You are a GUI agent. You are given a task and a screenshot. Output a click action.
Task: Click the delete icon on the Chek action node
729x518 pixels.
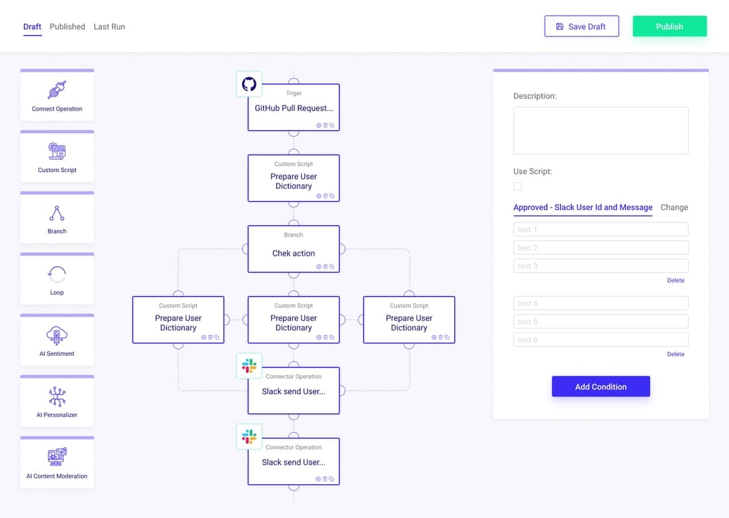pyautogui.click(x=325, y=266)
